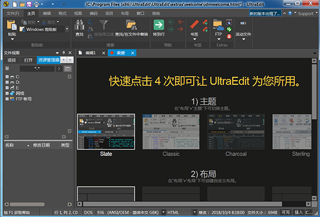Viewport: 320px width, 217px height.
Task: Click the New file icon in quick access toolbar
Action: coord(15,4)
